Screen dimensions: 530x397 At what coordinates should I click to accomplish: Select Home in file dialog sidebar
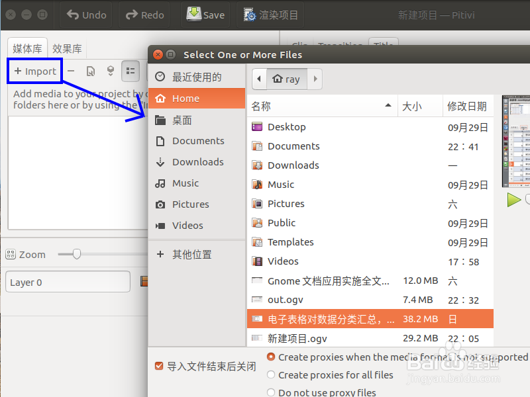click(197, 98)
